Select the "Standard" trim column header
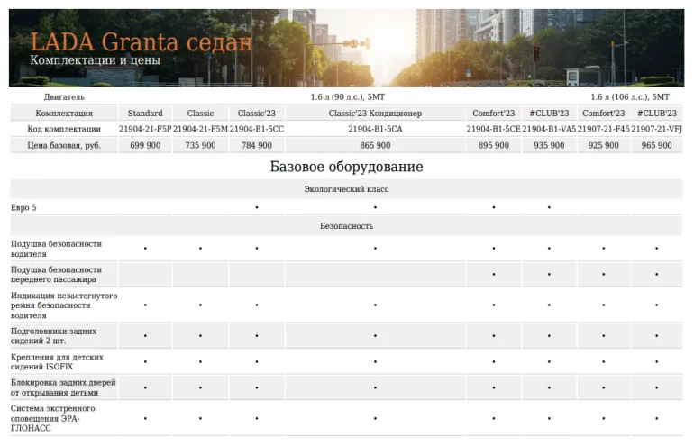The height and width of the screenshot is (446, 694). pos(145,114)
